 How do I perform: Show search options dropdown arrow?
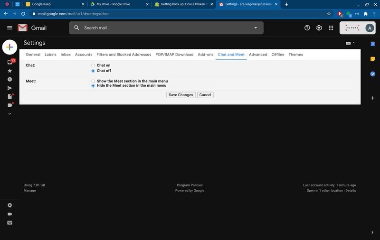pos(256,28)
